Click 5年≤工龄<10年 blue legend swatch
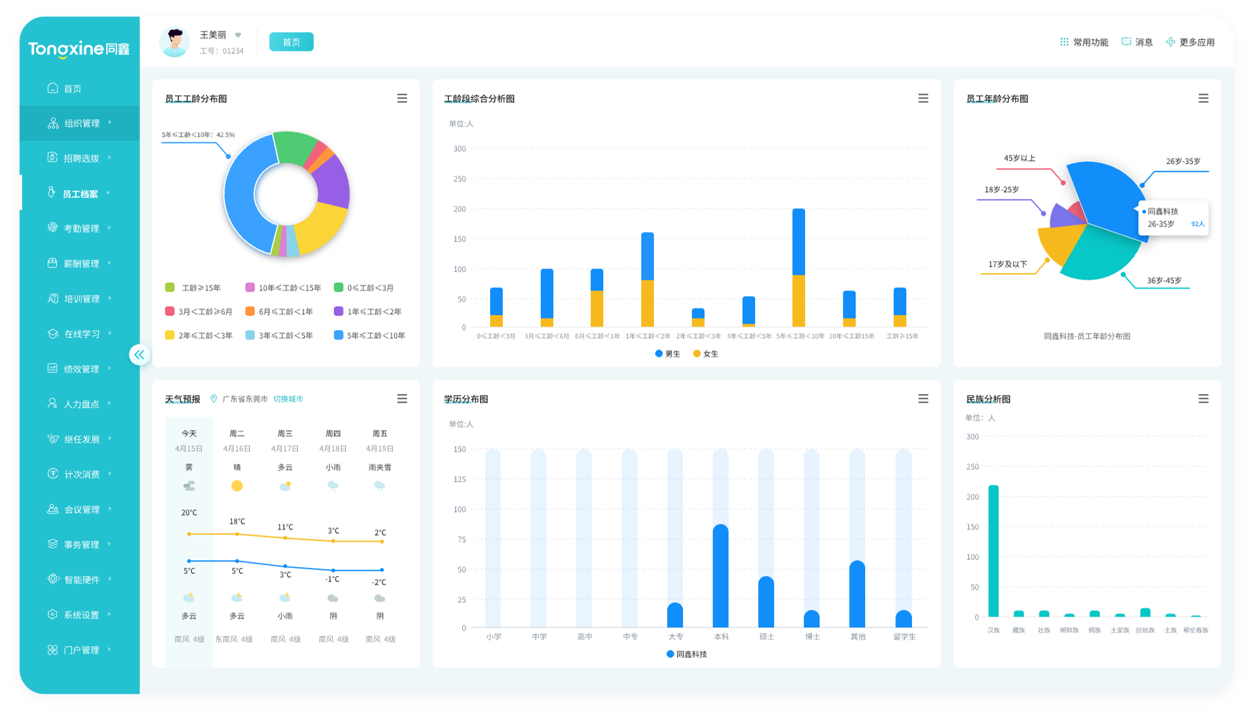The height and width of the screenshot is (717, 1254). (x=339, y=335)
